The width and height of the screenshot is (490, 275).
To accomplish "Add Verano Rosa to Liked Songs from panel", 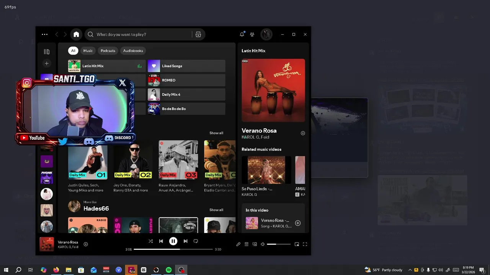I will point(303,133).
